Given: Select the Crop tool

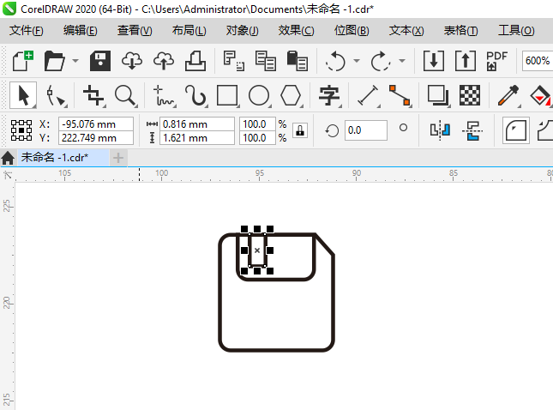Looking at the screenshot, I should pos(93,95).
